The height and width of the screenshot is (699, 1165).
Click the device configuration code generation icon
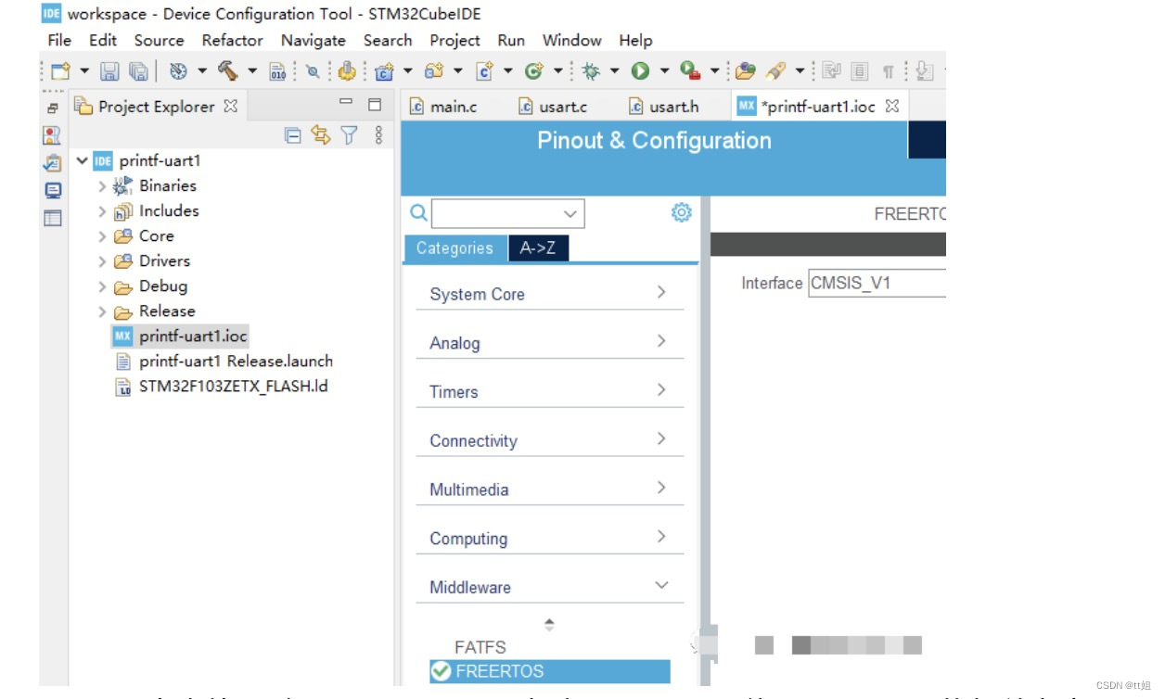[x=347, y=70]
